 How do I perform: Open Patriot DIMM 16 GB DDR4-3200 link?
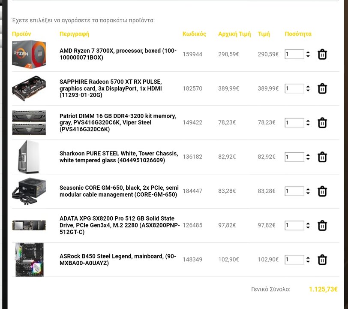[x=117, y=122]
